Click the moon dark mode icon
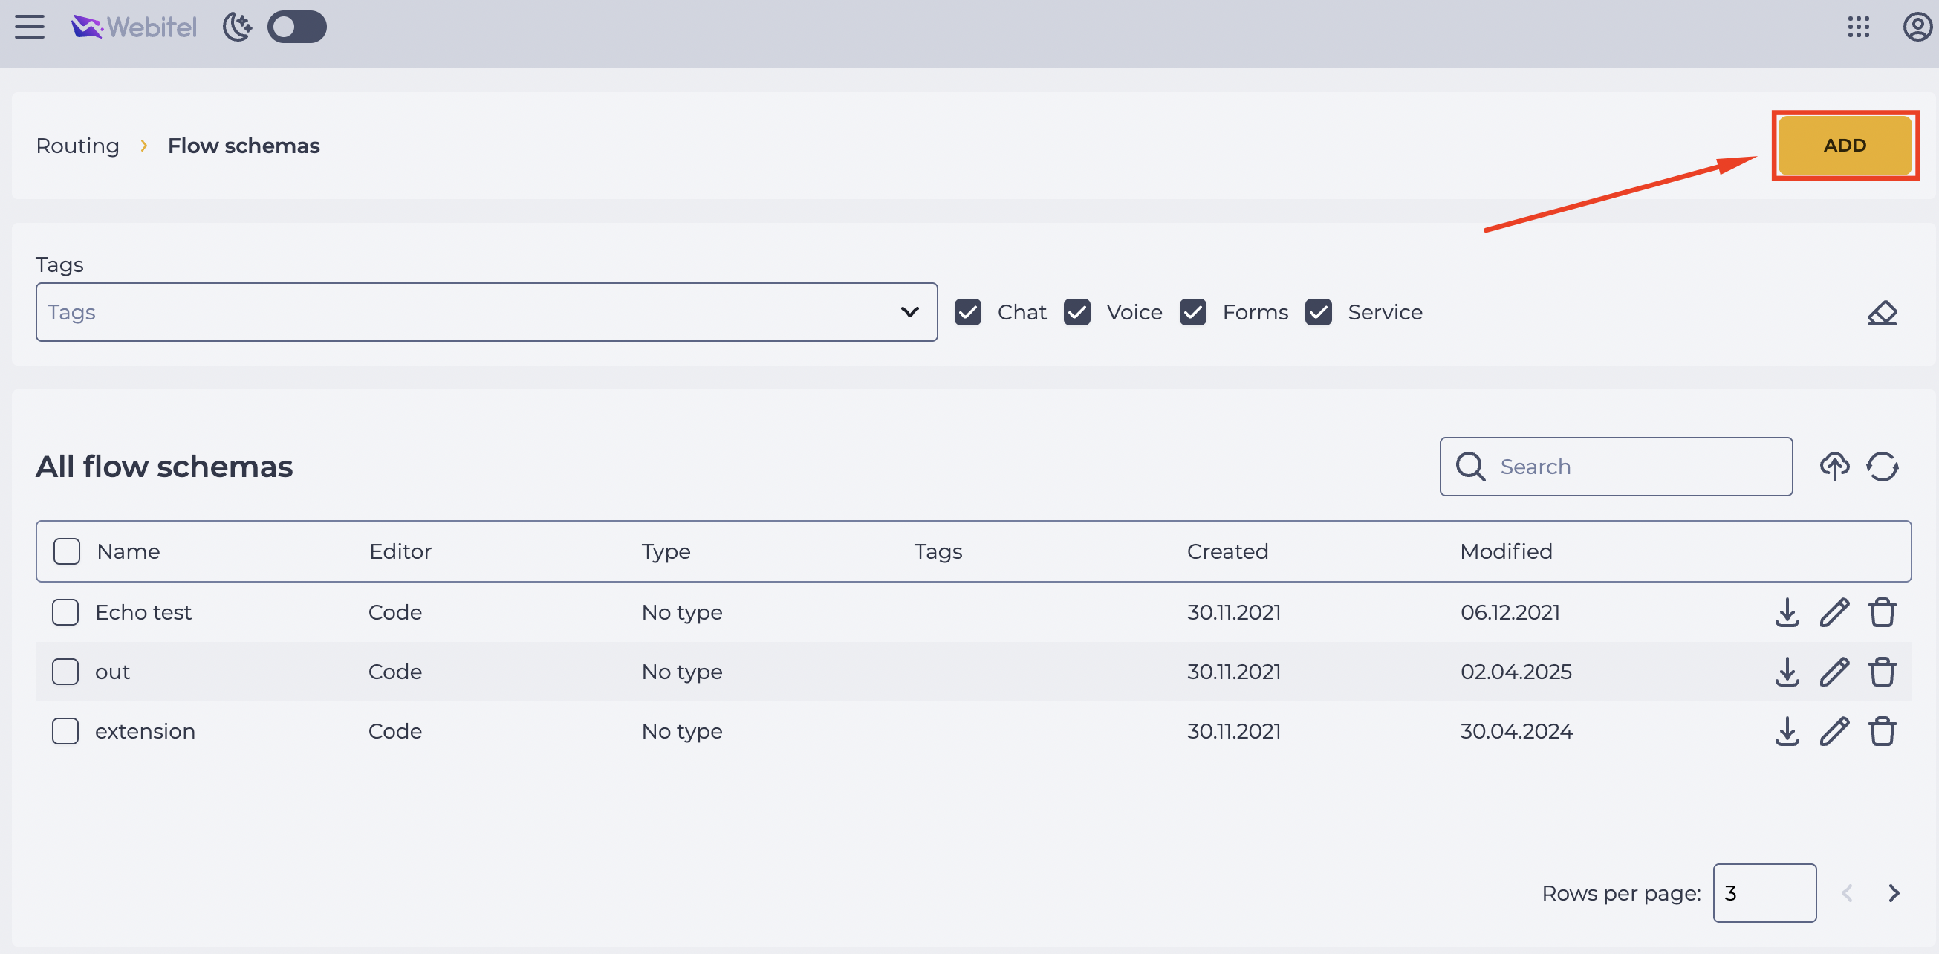1939x954 pixels. [237, 27]
